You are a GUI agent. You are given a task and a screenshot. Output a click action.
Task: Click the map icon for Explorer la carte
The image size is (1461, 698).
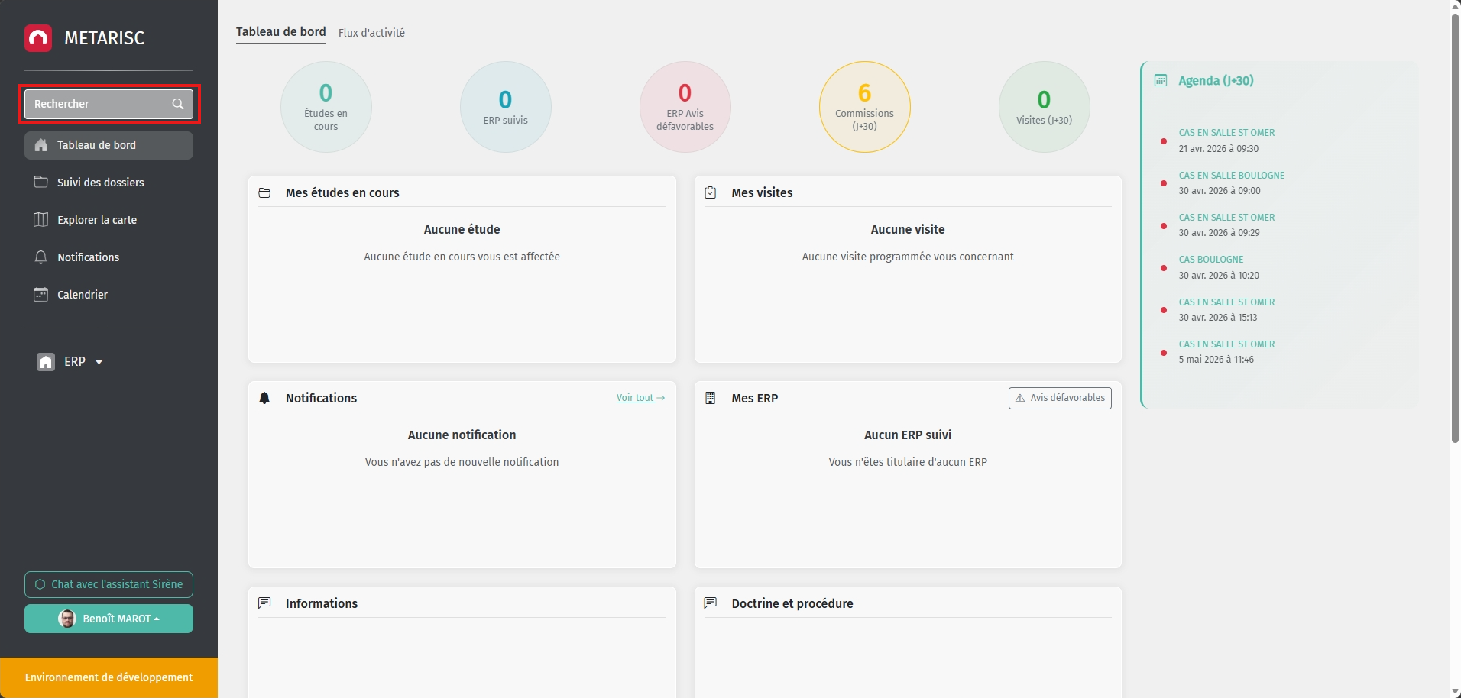tap(41, 220)
